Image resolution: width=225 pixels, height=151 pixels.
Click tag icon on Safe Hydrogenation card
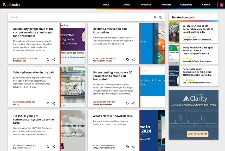[x=48, y=103]
